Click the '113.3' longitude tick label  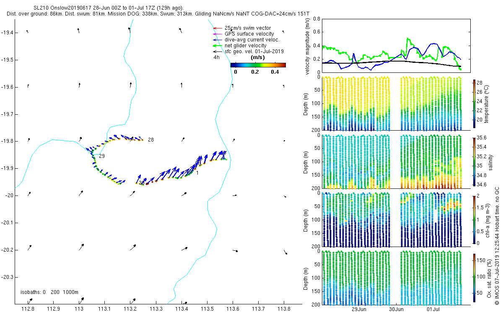tap(156, 309)
